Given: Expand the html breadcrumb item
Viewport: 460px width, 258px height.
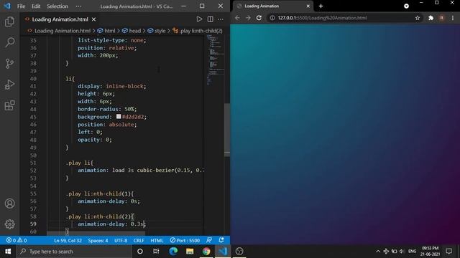Looking at the screenshot, I should click(110, 31).
